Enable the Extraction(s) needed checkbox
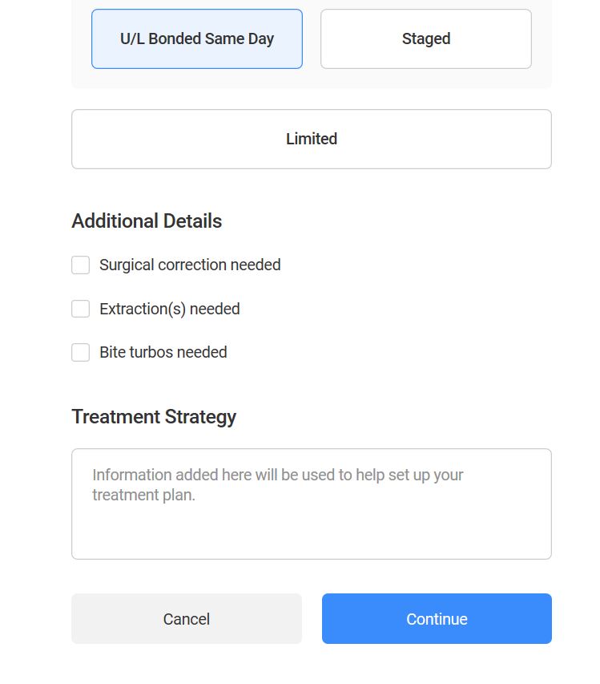The image size is (600, 684). pyautogui.click(x=81, y=309)
